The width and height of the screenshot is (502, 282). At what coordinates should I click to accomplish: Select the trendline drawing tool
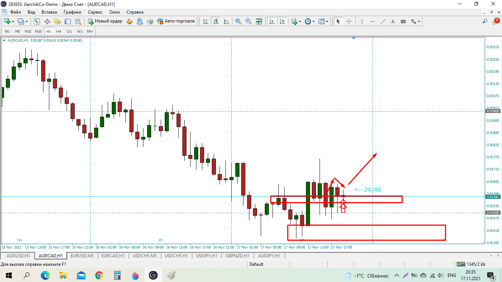[x=383, y=21]
